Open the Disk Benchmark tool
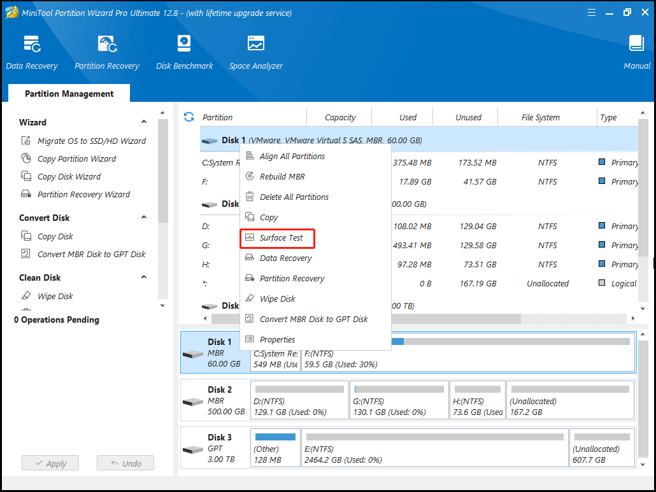This screenshot has height=492, width=656. pyautogui.click(x=184, y=52)
